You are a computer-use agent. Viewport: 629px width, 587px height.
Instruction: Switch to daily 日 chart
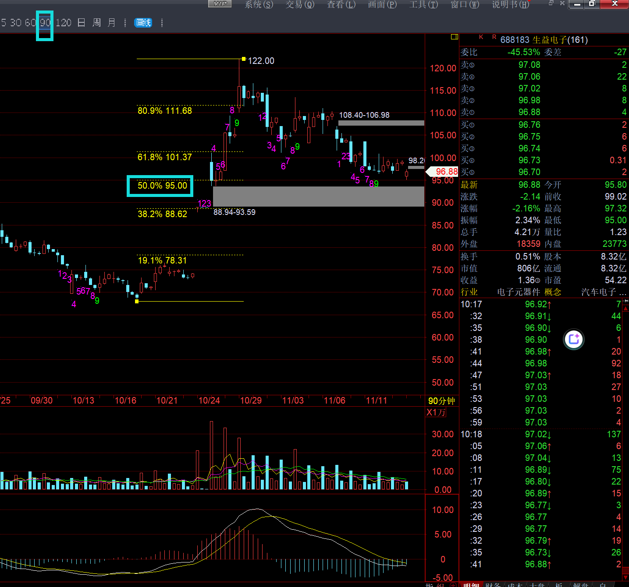pos(82,23)
